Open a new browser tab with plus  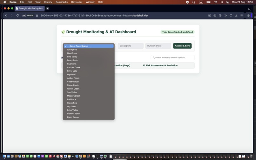[48, 8]
